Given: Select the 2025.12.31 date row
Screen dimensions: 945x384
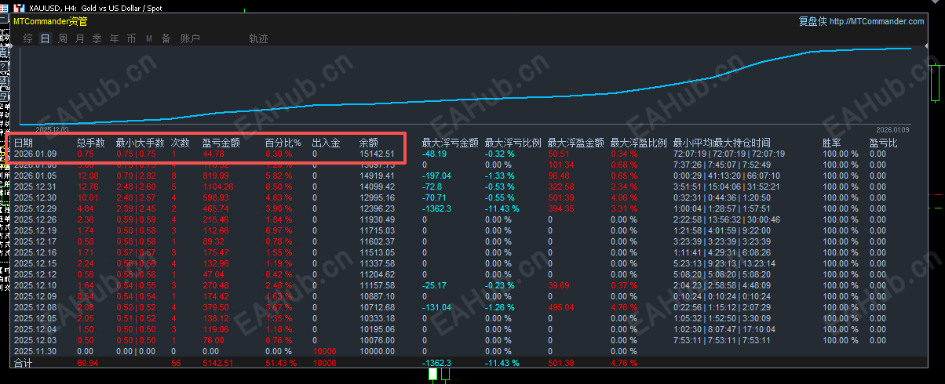Looking at the screenshot, I should pyautogui.click(x=35, y=187).
